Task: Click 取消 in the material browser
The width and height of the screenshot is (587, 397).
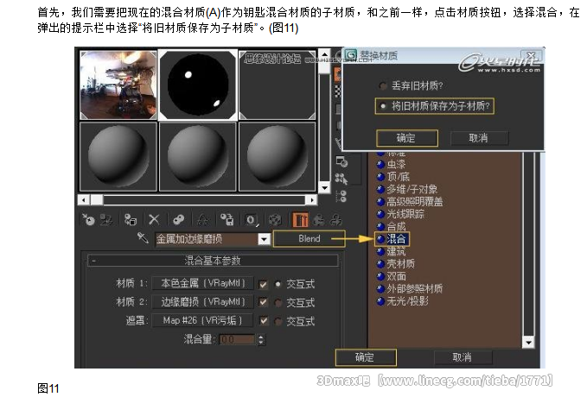Action: tap(463, 357)
